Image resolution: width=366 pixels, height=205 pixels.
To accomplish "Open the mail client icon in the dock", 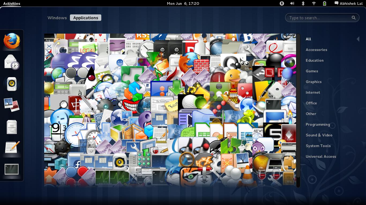I will [11, 62].
